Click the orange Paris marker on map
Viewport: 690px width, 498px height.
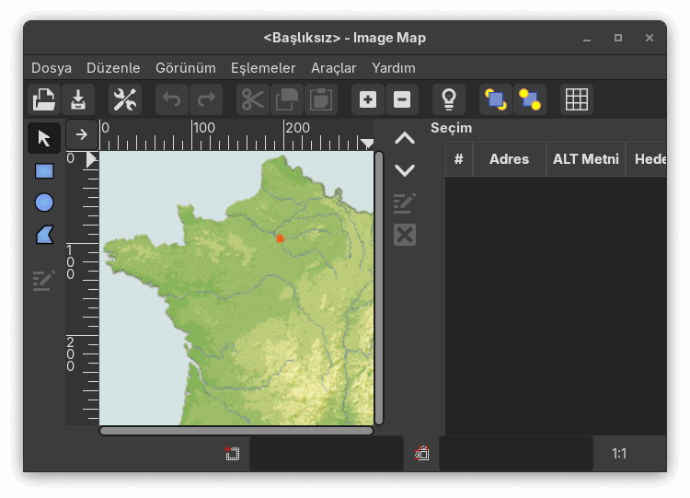[280, 238]
